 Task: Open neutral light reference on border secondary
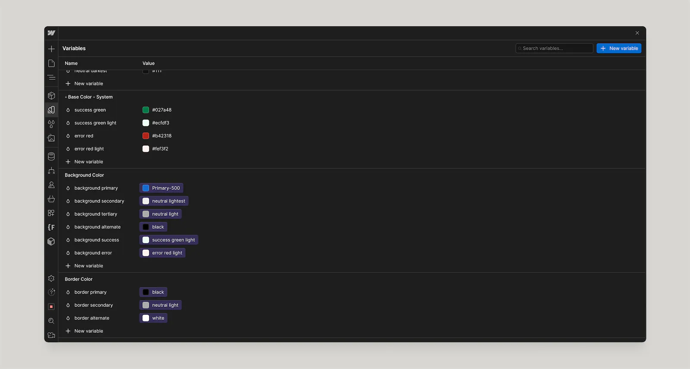click(x=160, y=305)
